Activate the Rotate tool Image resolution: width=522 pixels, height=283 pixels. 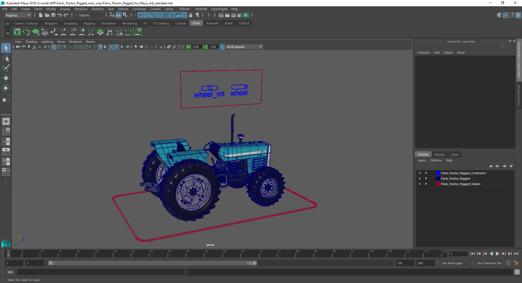(x=6, y=88)
